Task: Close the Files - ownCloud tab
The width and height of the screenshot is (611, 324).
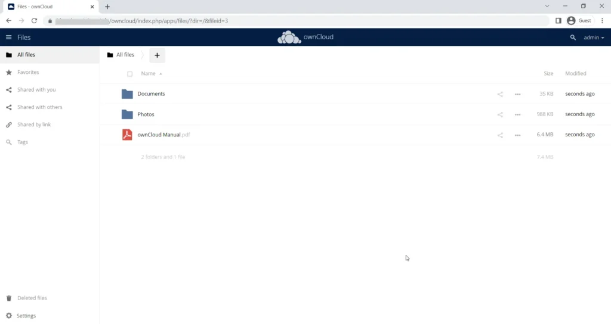Action: click(x=92, y=7)
